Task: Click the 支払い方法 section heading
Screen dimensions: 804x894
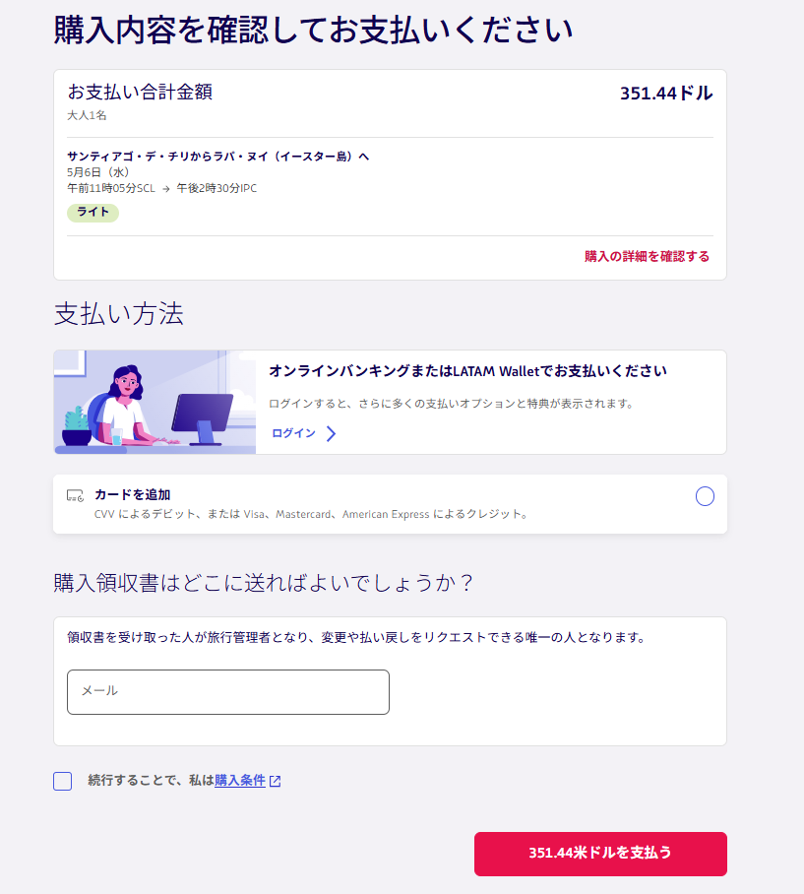Action: click(119, 314)
